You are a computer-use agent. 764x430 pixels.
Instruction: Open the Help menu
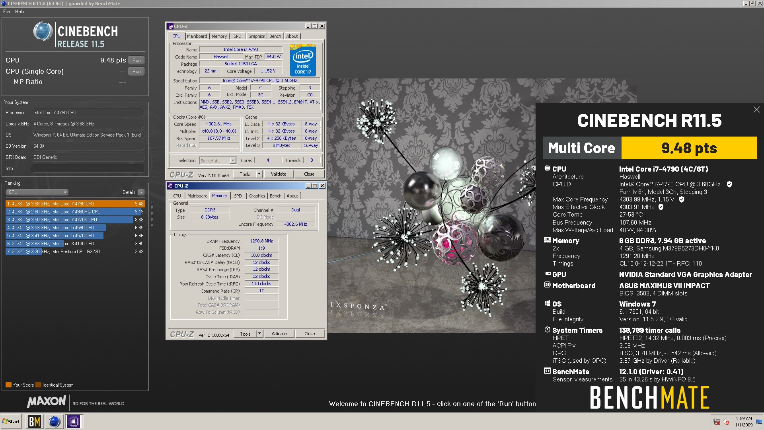[x=19, y=12]
